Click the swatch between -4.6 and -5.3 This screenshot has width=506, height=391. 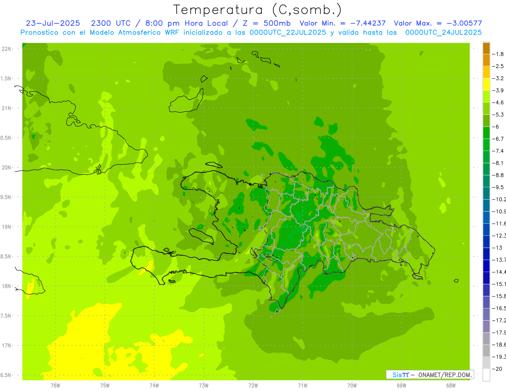tap(486, 108)
